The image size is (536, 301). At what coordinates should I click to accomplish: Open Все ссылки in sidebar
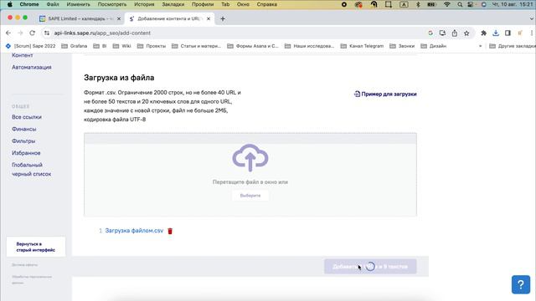(x=27, y=117)
